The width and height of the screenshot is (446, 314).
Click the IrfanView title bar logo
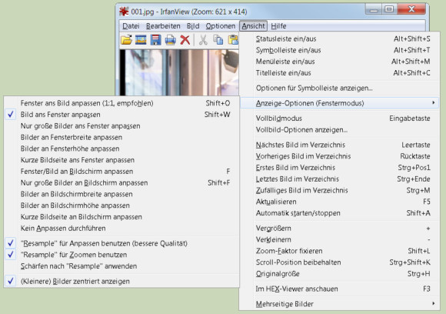[124, 12]
